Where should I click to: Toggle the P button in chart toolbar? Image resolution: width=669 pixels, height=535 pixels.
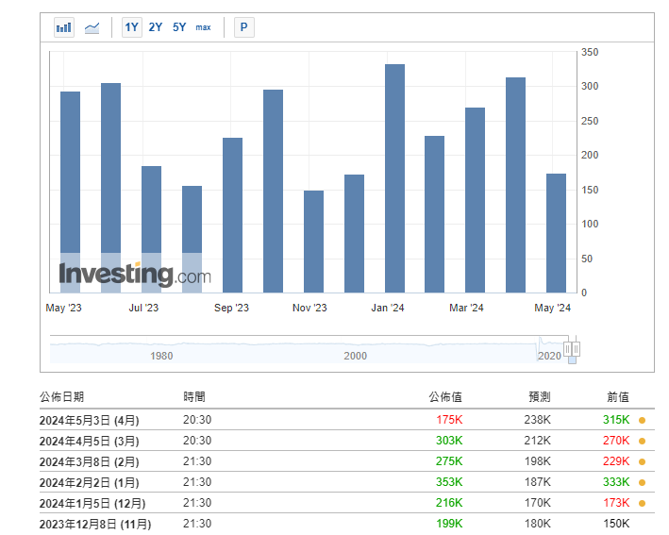pos(243,27)
